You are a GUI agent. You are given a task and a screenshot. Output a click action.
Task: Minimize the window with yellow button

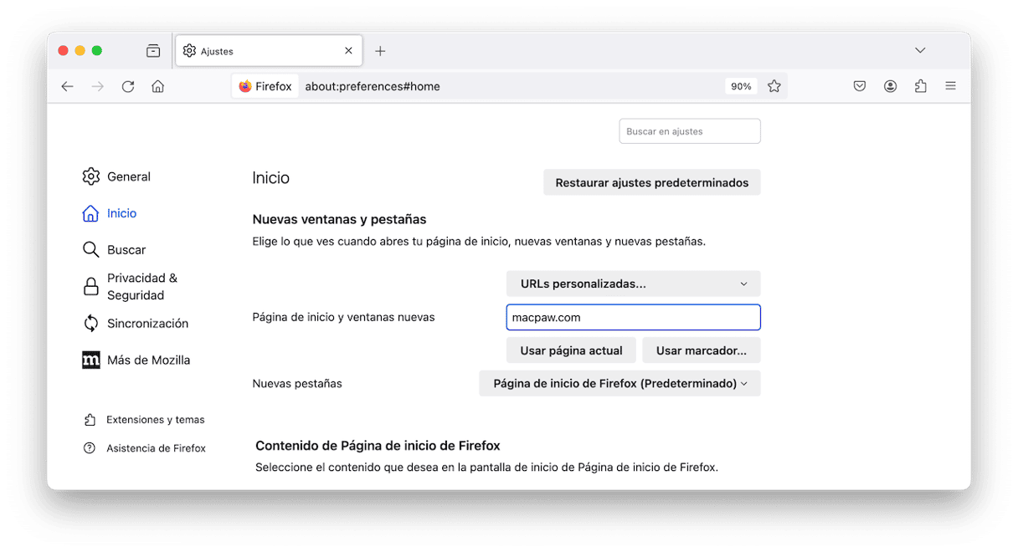coord(80,51)
